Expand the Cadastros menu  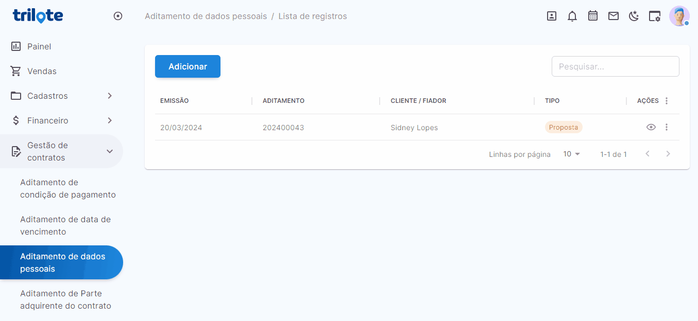click(61, 96)
